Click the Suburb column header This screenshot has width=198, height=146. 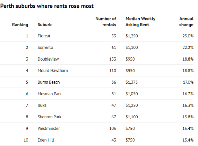[45, 25]
